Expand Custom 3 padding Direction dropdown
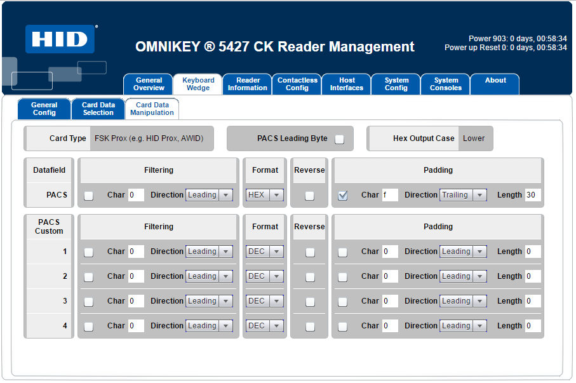Screen dimensions: 576x383 (x=463, y=300)
